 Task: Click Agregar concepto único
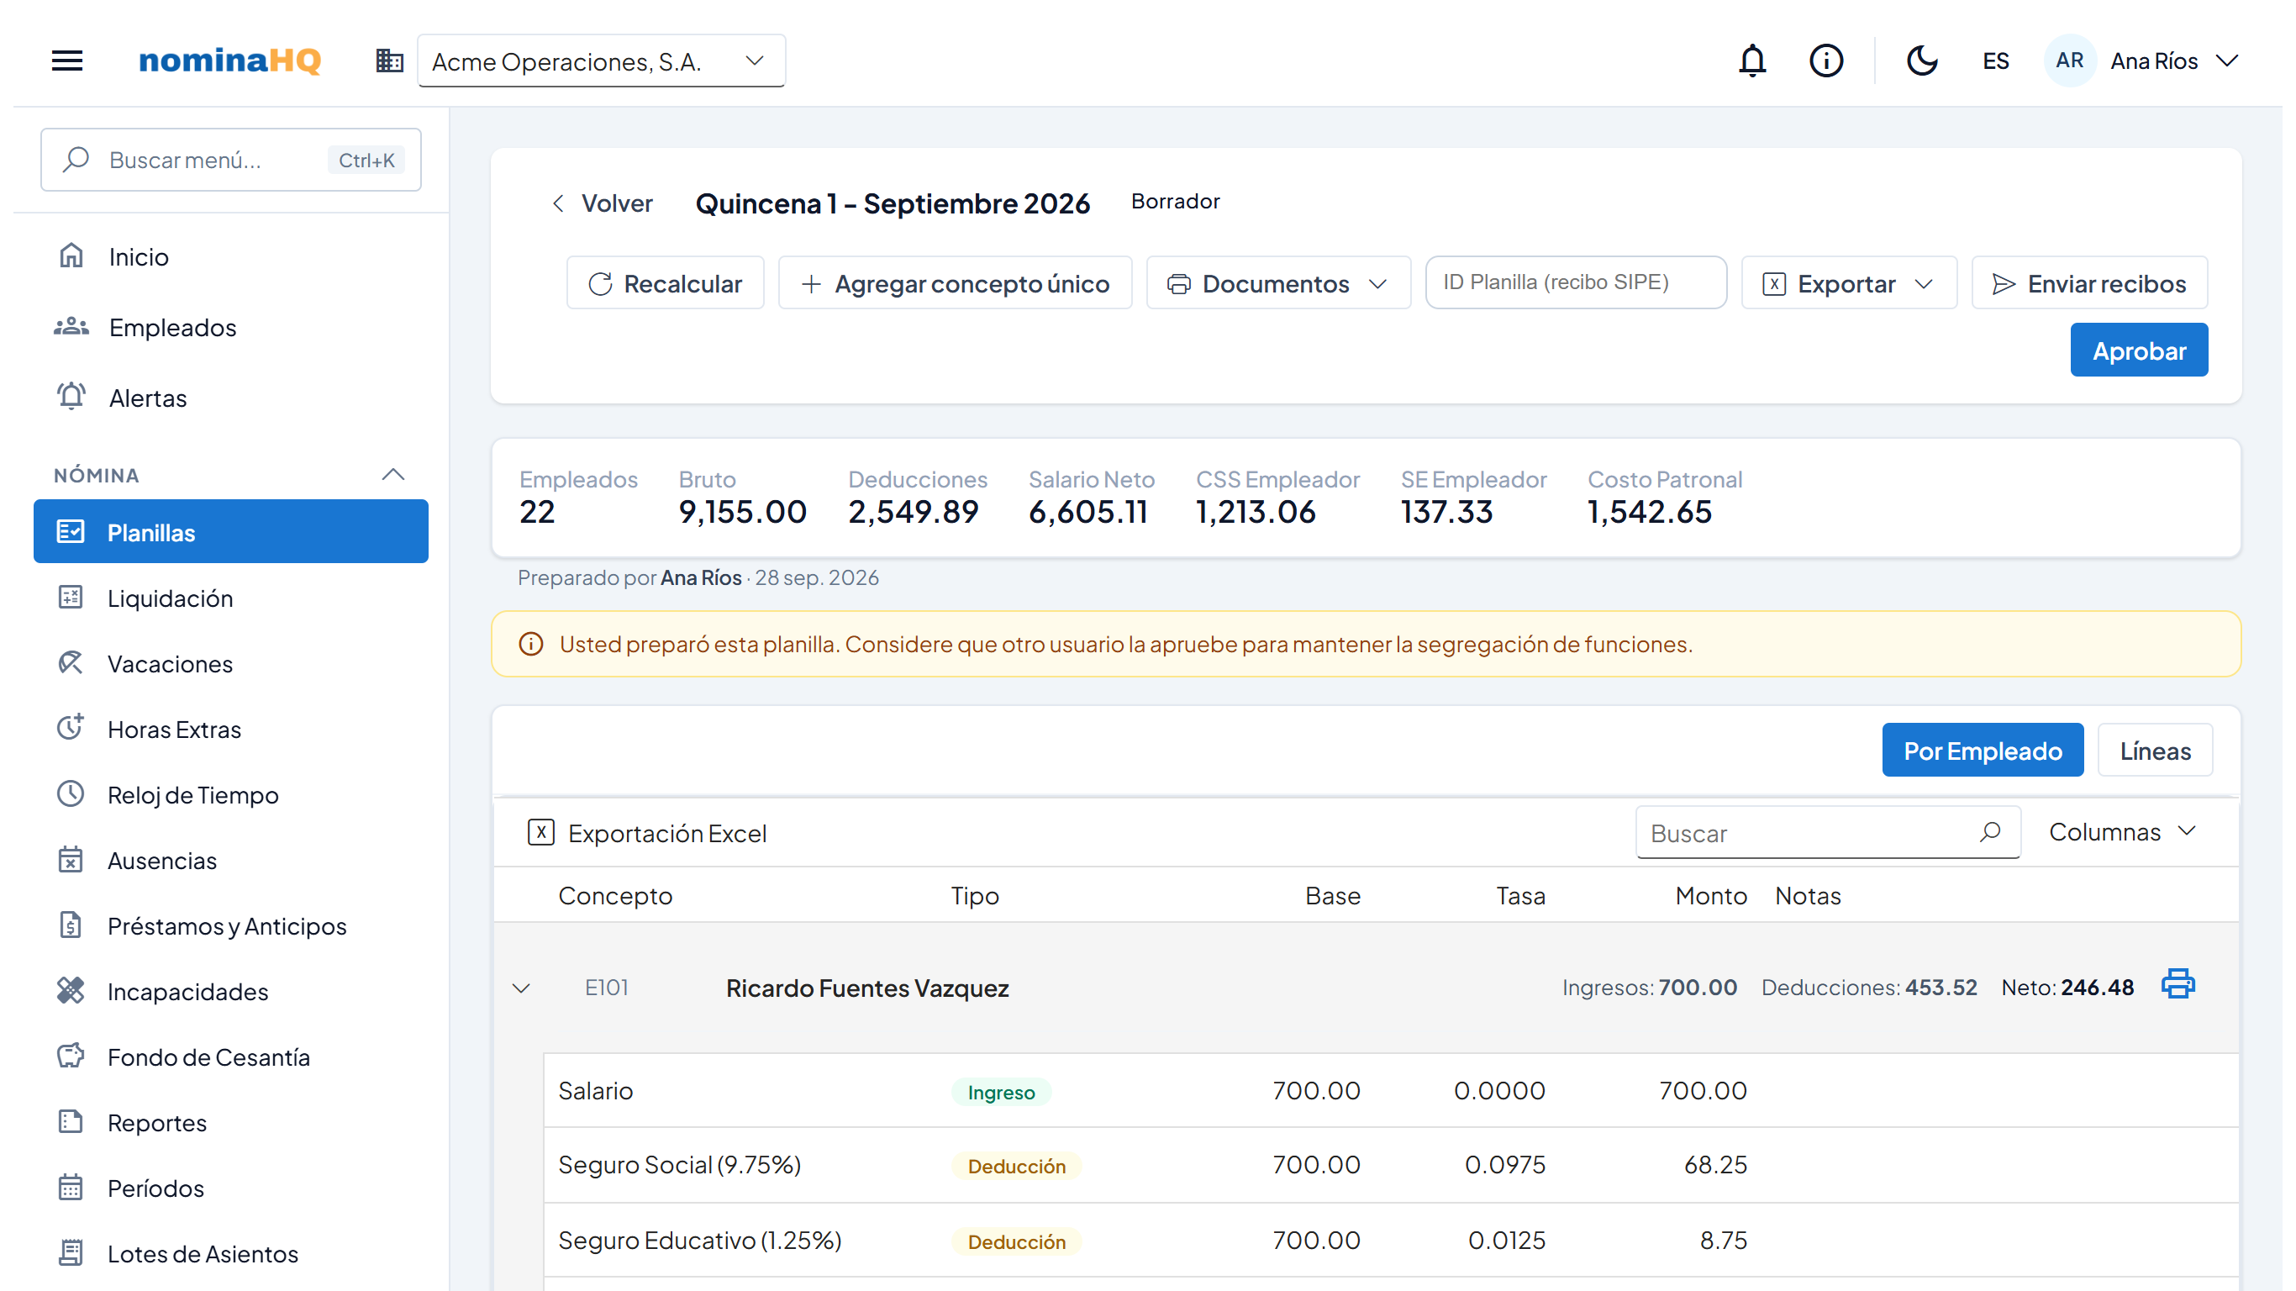click(955, 282)
